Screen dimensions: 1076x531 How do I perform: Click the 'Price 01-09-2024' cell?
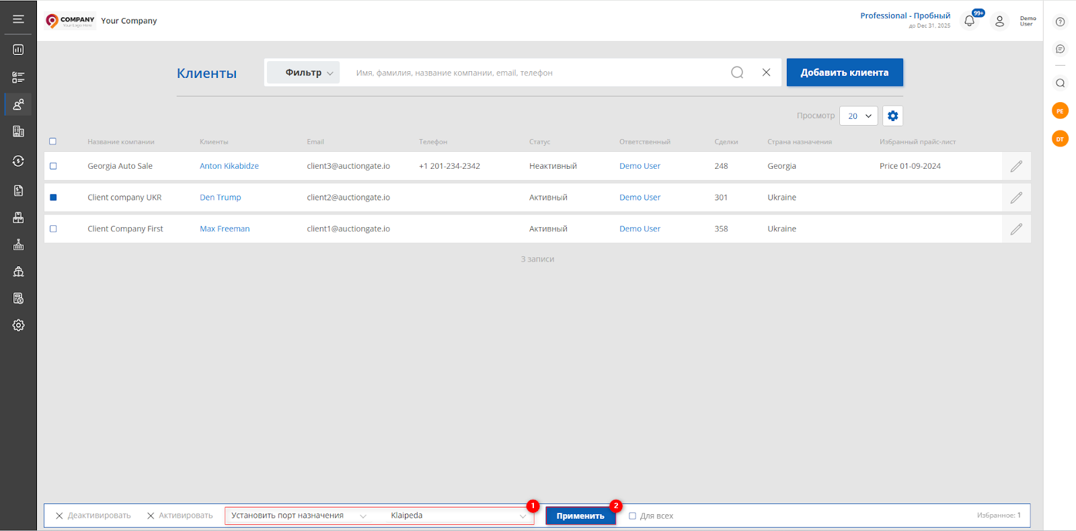[x=910, y=166]
